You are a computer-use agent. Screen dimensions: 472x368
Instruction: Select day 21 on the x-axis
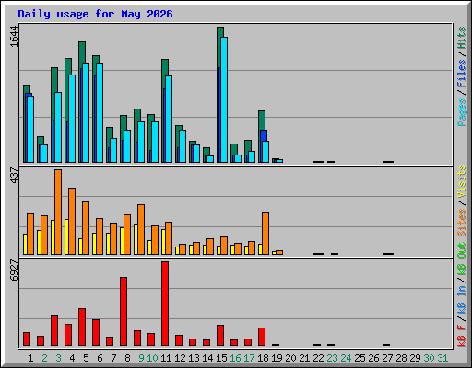coord(304,358)
